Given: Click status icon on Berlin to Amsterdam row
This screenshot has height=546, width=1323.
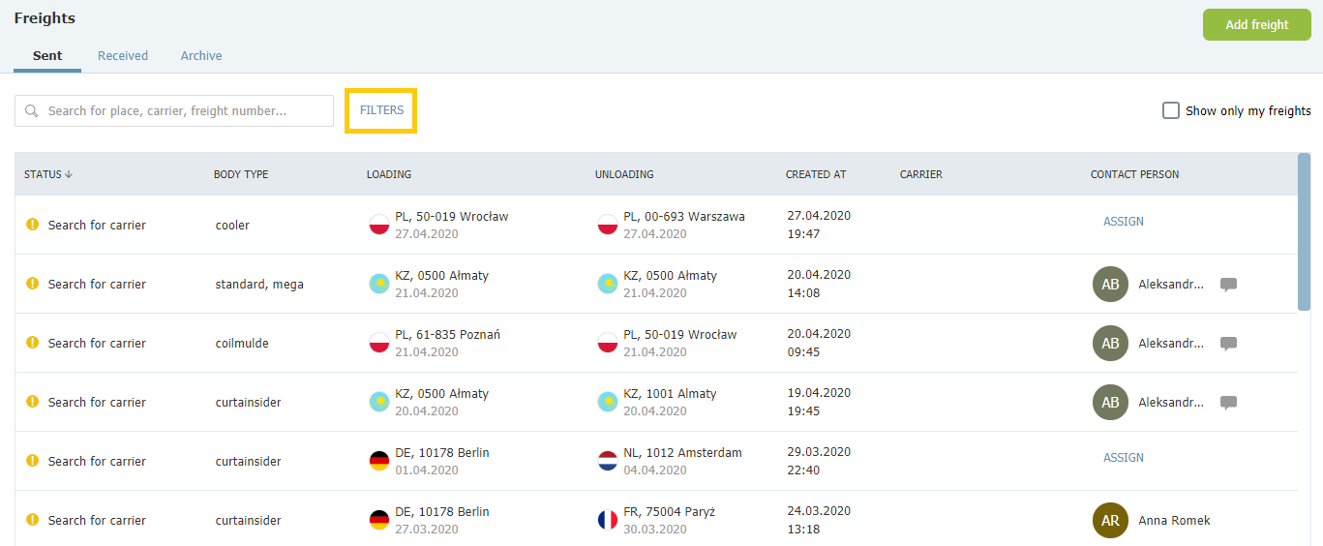Looking at the screenshot, I should (x=32, y=461).
